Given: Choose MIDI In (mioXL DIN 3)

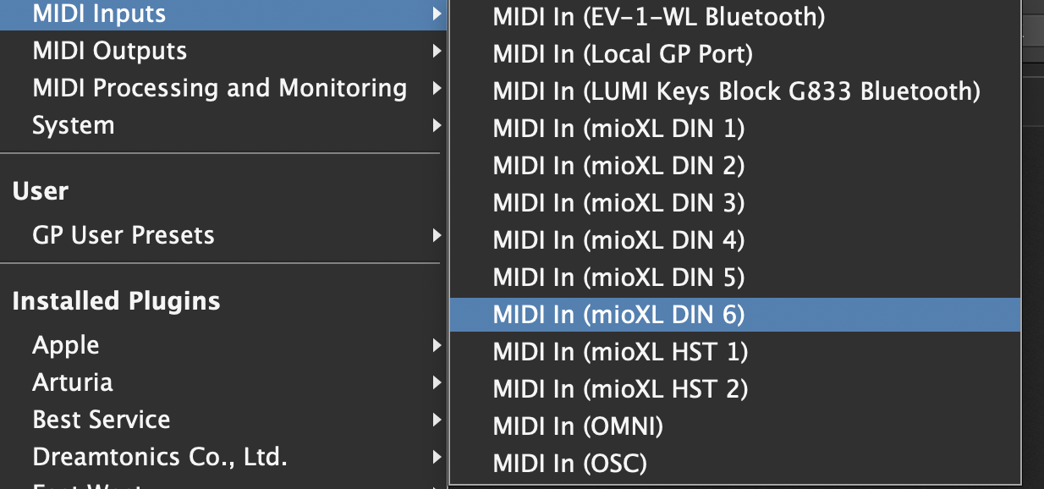Looking at the screenshot, I should click(618, 203).
